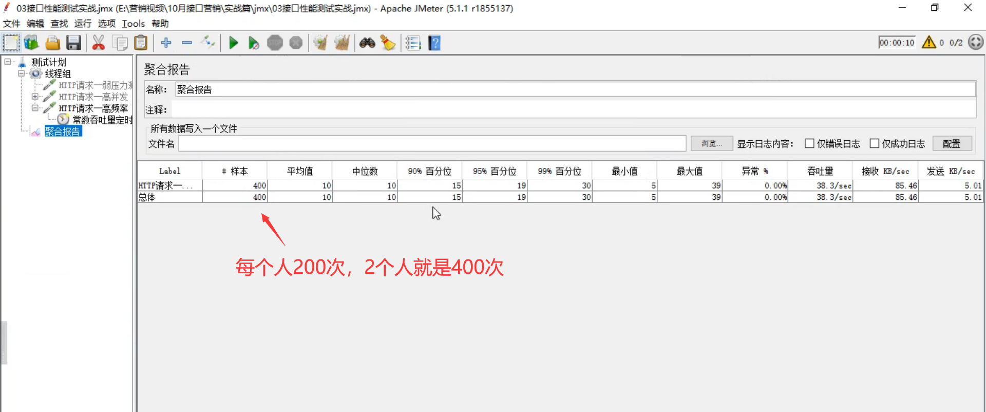Expand all with the plus icon

point(166,43)
